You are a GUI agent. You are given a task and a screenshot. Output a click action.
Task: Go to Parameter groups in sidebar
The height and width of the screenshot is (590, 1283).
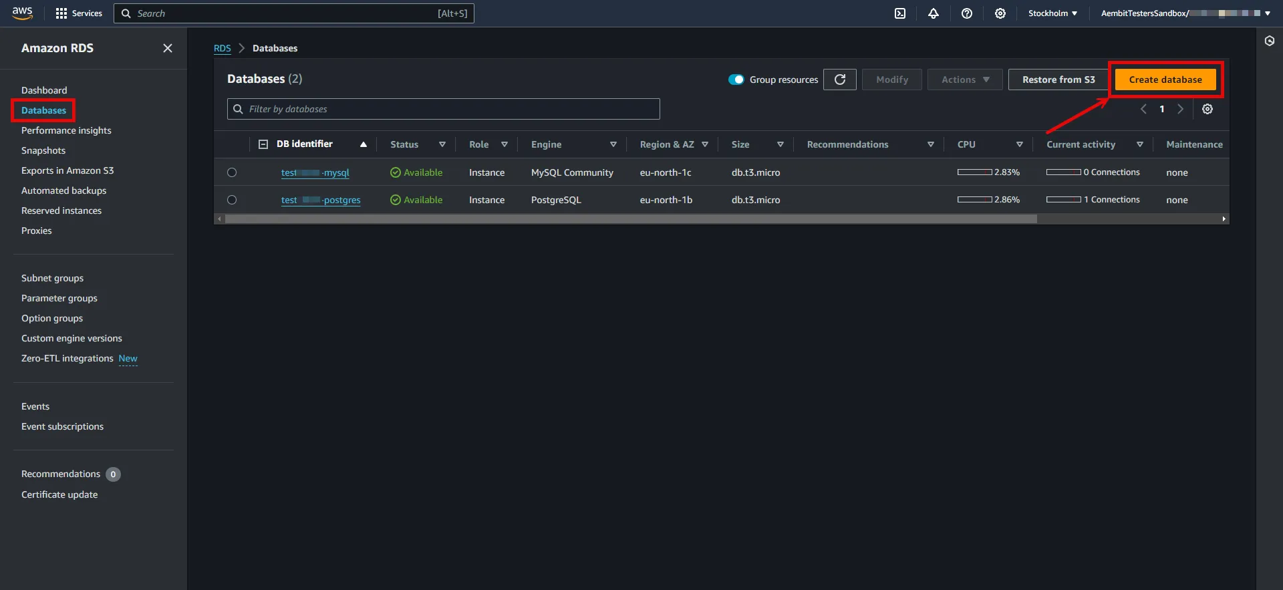(59, 298)
